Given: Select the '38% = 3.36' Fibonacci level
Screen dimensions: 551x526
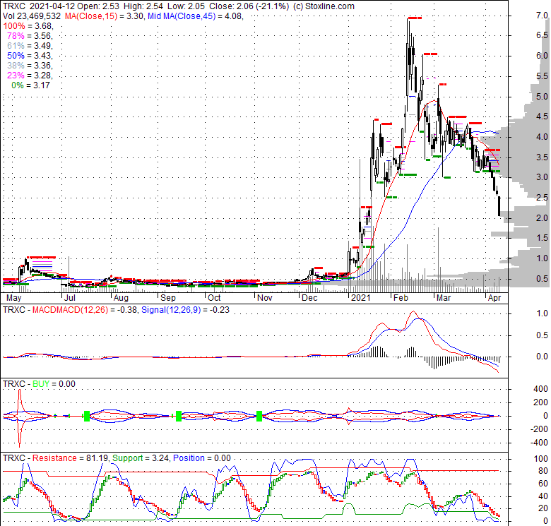Looking at the screenshot, I should pos(30,66).
